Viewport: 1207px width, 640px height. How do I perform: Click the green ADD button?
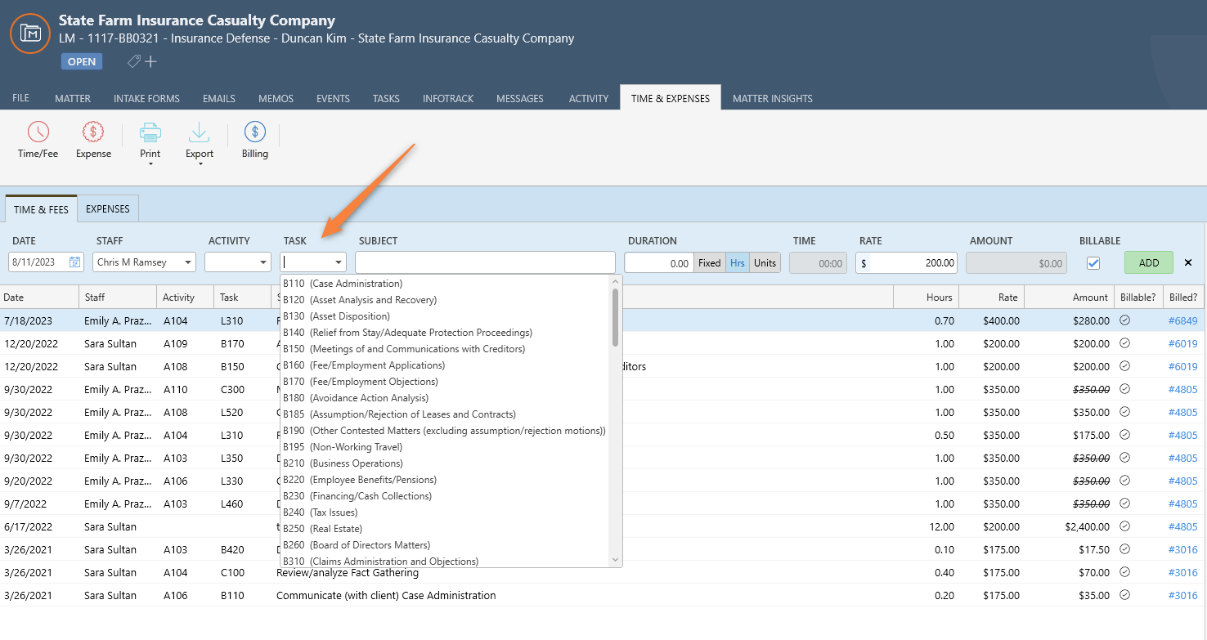point(1149,262)
